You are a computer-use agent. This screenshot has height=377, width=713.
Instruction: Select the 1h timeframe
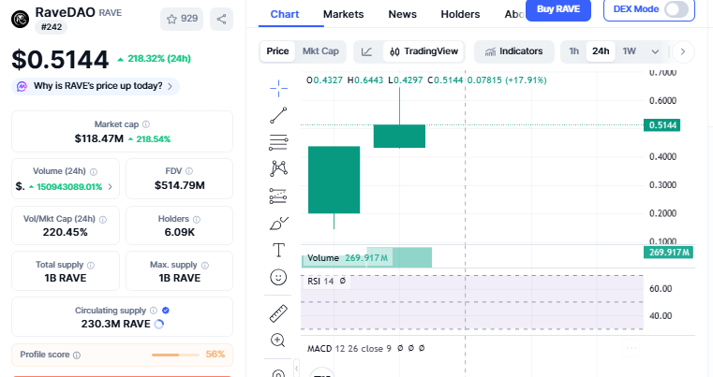tap(573, 51)
